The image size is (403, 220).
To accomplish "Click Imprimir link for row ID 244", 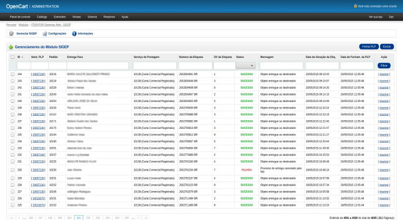I will click(384, 74).
